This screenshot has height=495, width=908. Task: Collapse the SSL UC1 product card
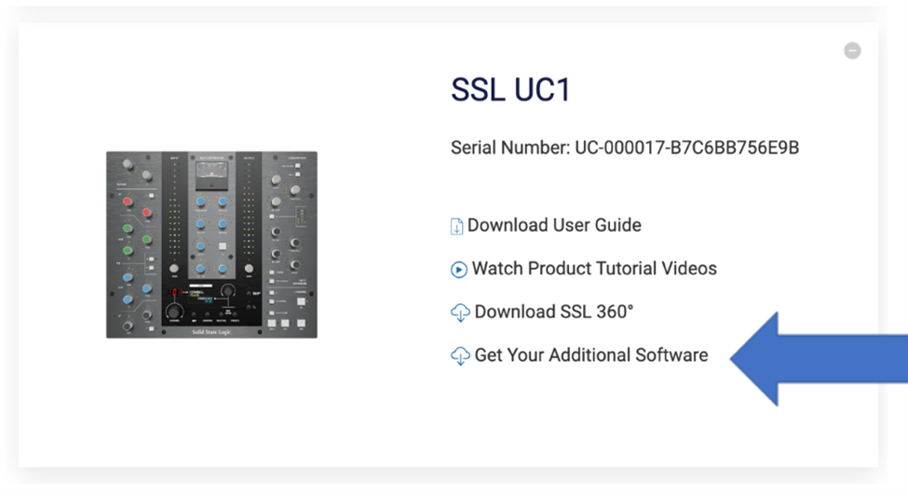click(852, 51)
